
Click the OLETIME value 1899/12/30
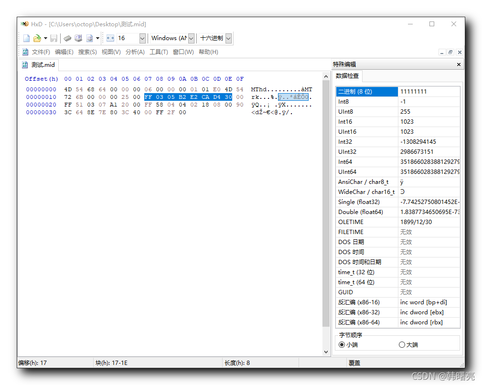pos(416,222)
